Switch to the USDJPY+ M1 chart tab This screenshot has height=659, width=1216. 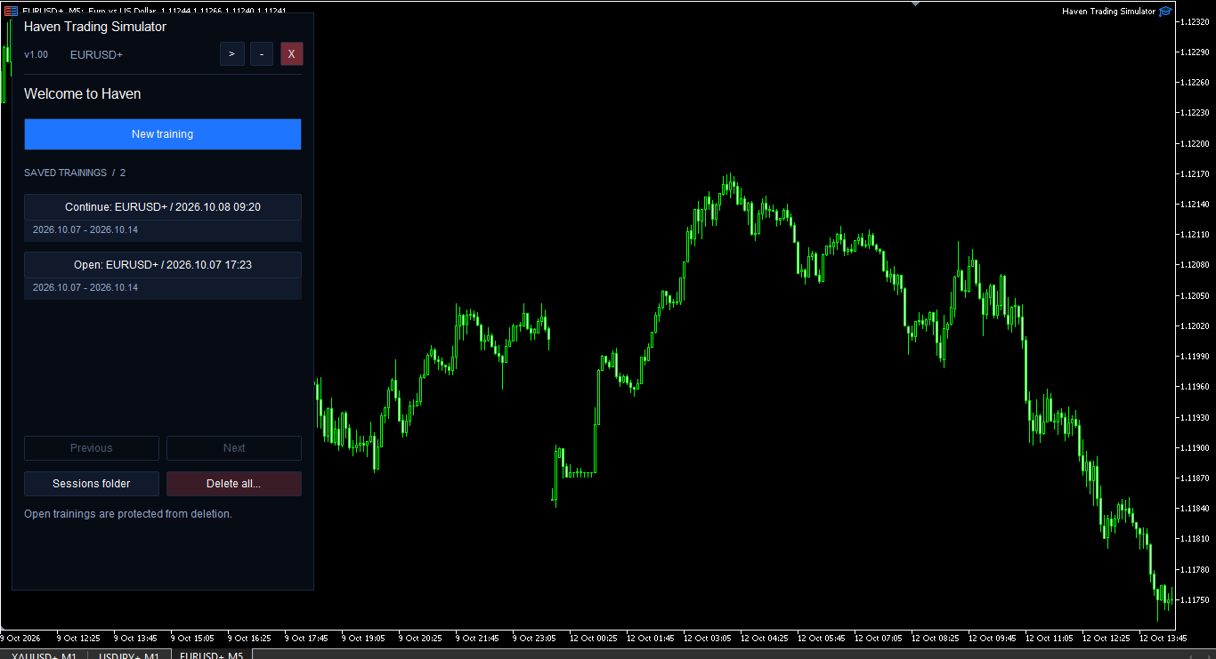tap(129, 656)
